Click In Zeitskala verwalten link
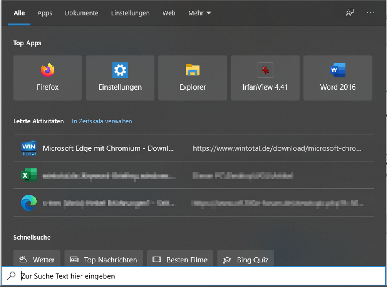 coord(102,121)
